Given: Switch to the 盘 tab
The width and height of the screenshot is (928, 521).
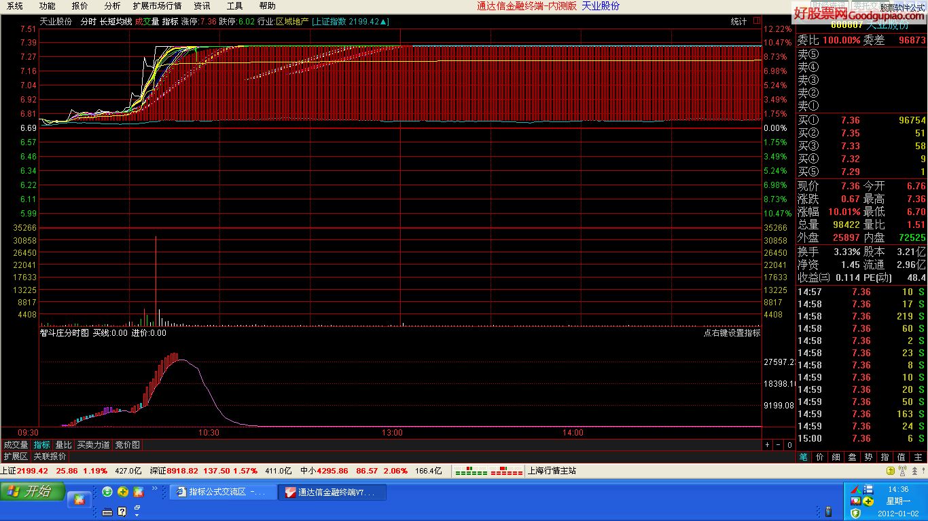Looking at the screenshot, I should coord(853,457).
